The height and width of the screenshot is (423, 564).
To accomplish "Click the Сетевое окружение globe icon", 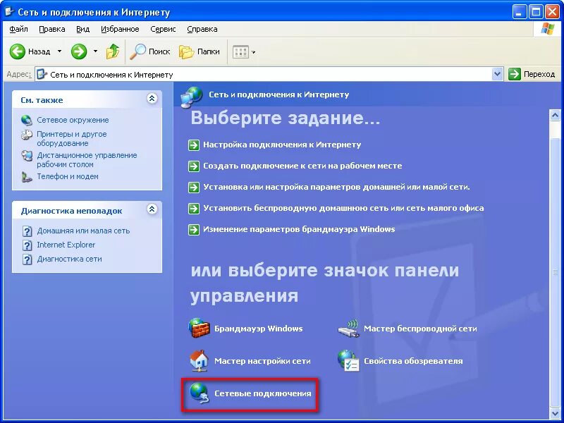I will click(27, 120).
